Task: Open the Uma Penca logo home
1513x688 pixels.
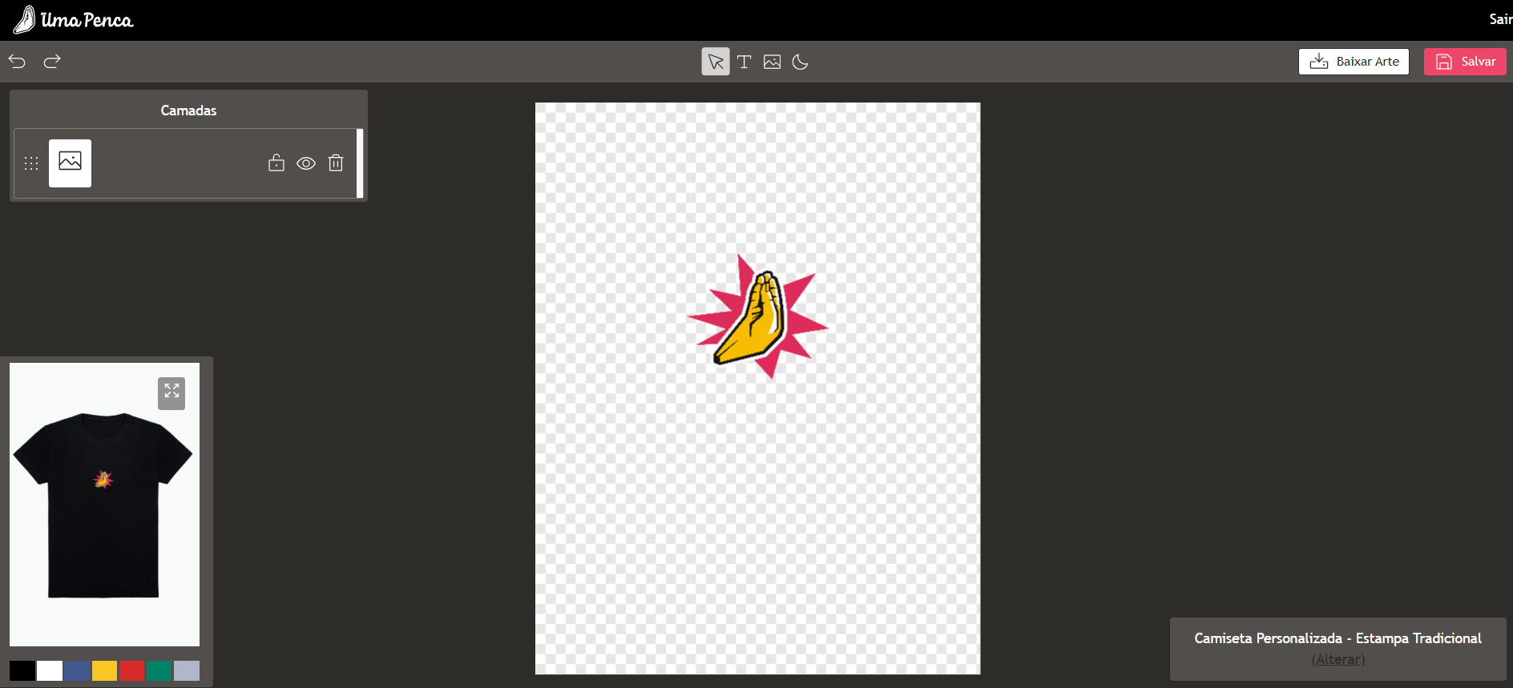Action: point(73,20)
